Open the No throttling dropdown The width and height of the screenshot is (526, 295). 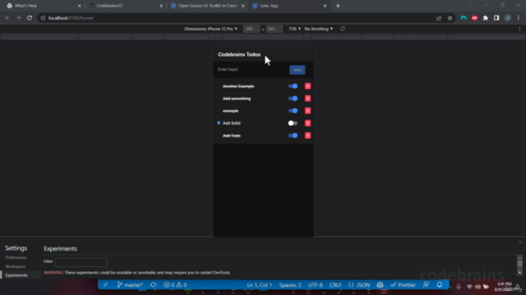pyautogui.click(x=318, y=29)
